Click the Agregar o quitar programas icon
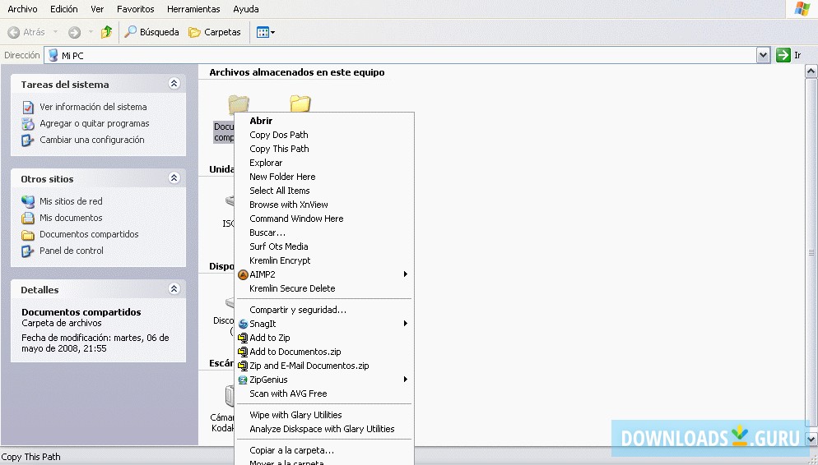This screenshot has height=465, width=818. click(x=28, y=124)
